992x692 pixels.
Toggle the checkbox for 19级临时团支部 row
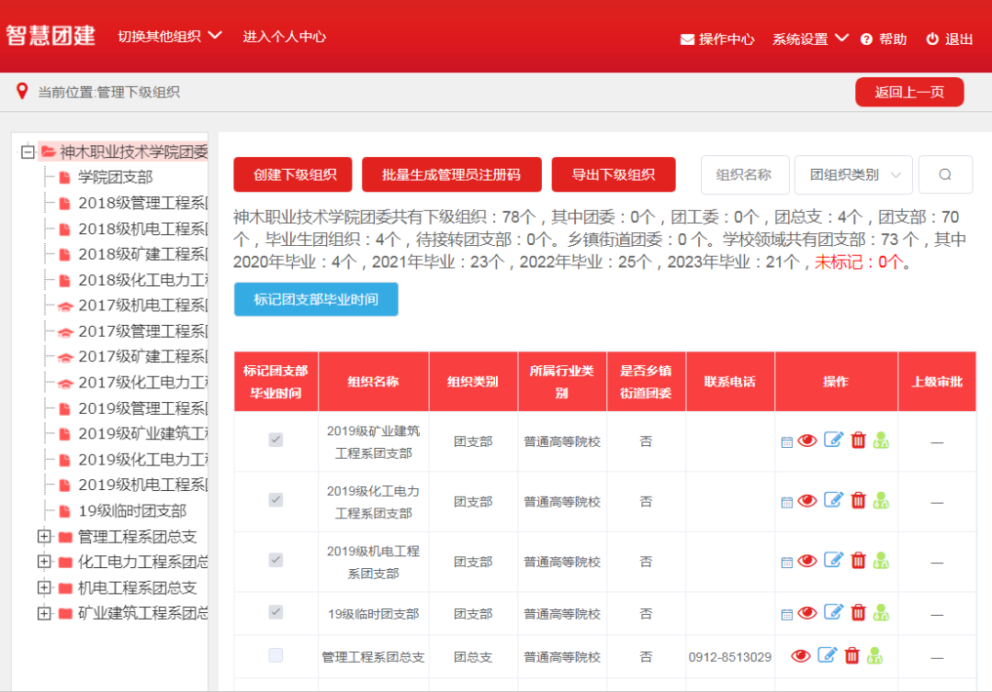tap(276, 611)
